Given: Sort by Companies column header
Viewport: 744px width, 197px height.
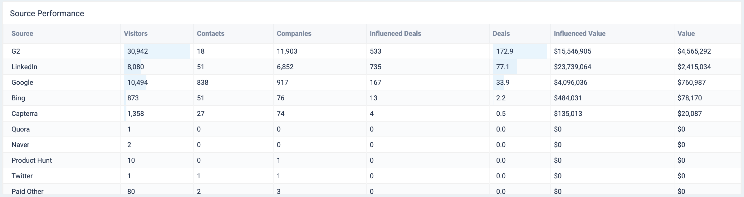Looking at the screenshot, I should click(x=294, y=34).
